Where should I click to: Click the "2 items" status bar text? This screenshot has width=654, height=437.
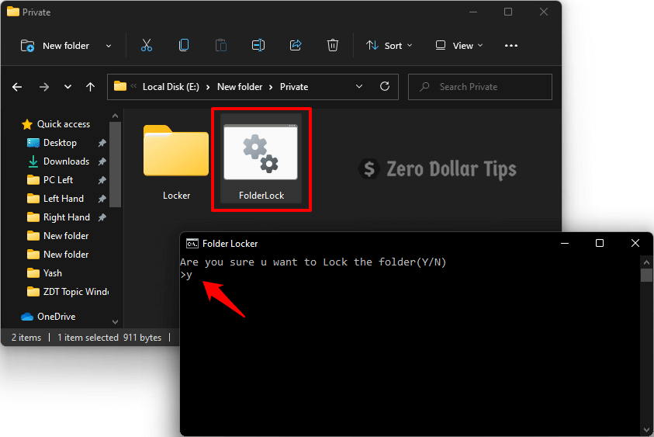(26, 337)
